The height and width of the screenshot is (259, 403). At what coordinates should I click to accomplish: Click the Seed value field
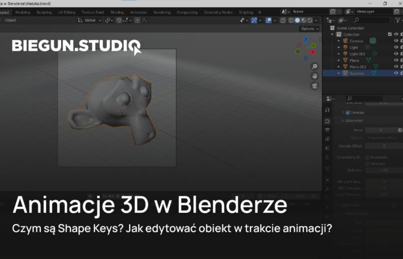(x=381, y=130)
